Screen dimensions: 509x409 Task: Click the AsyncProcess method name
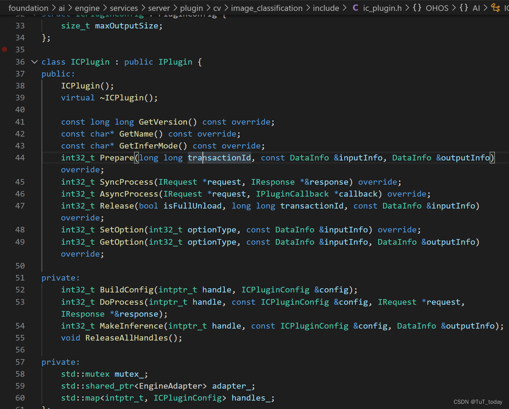point(129,194)
